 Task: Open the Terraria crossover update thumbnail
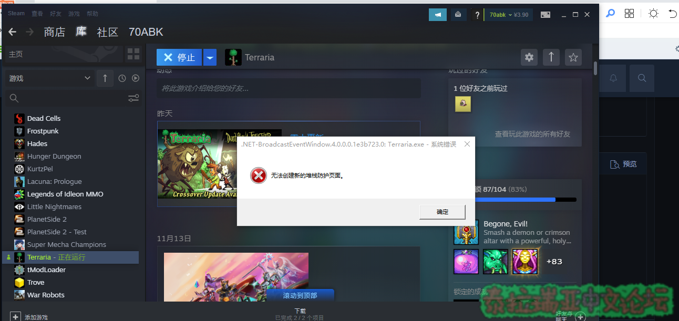coord(220,163)
